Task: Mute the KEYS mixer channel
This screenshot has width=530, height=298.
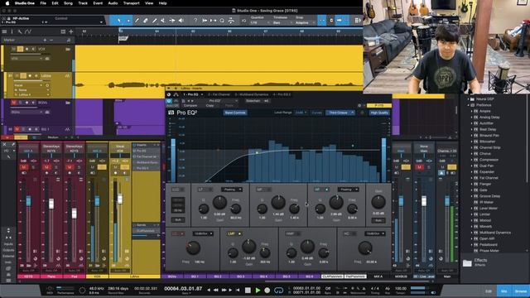Action: click(24, 167)
